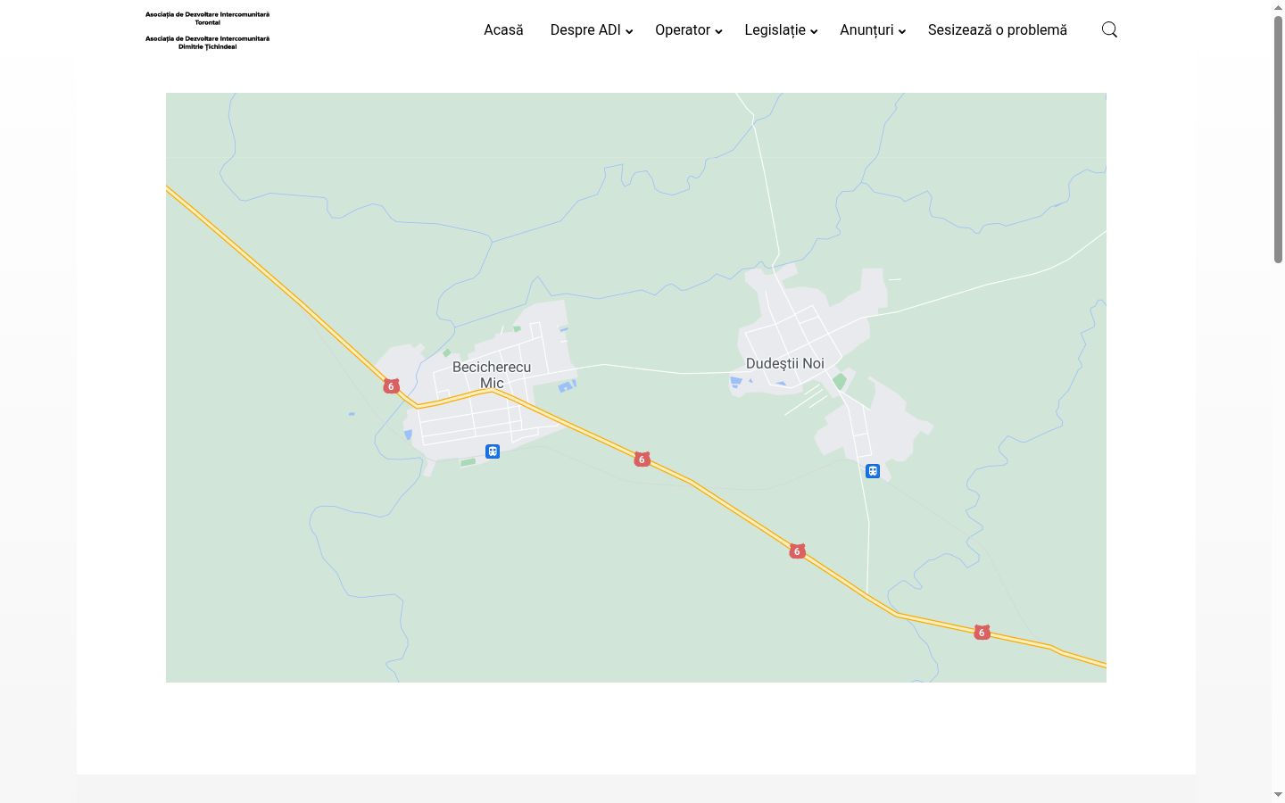This screenshot has width=1285, height=803.
Task: Expand the Legislație dropdown chevron
Action: pos(814,31)
